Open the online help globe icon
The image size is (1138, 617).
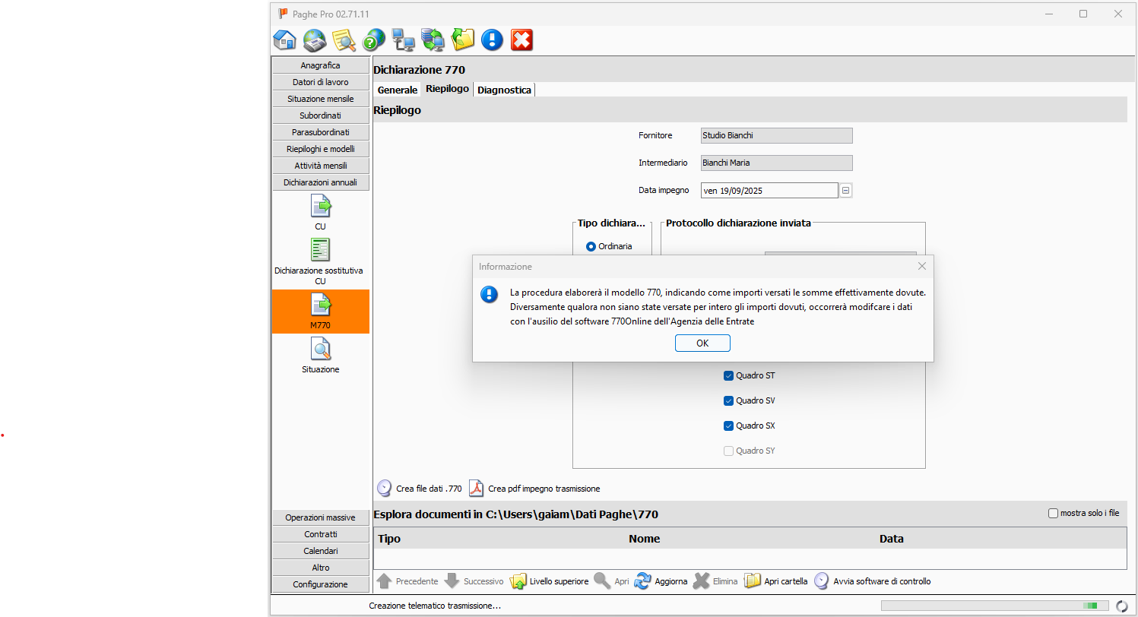(373, 40)
